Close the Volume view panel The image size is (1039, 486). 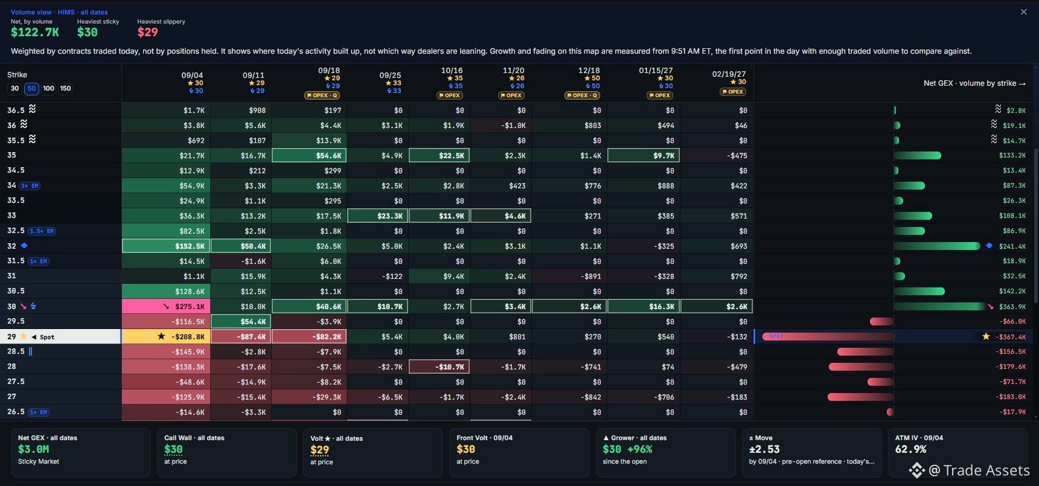(x=1023, y=12)
